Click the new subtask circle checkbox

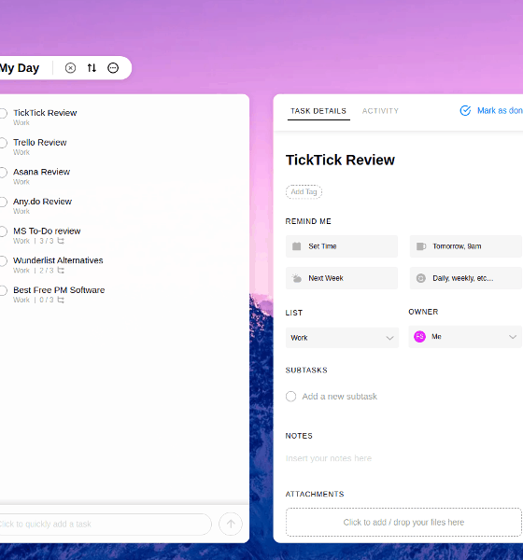point(291,397)
